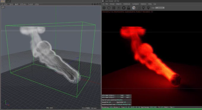Enable the render region square icon
The height and width of the screenshot is (110, 202).
pos(139,8)
